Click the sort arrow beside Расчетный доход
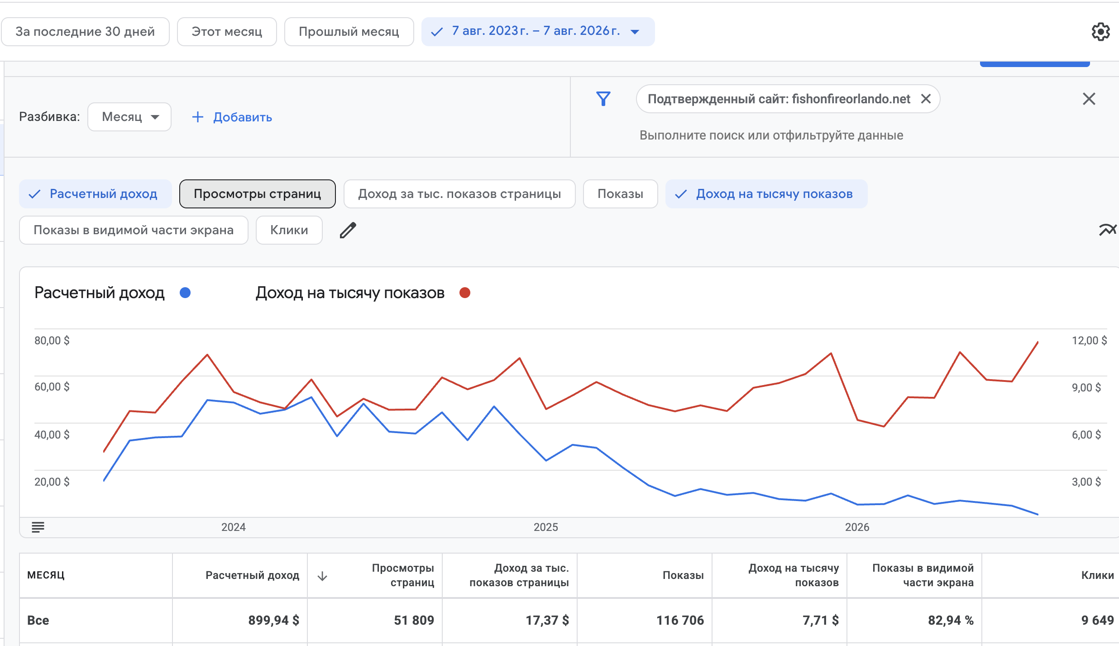This screenshot has width=1119, height=646. click(322, 576)
